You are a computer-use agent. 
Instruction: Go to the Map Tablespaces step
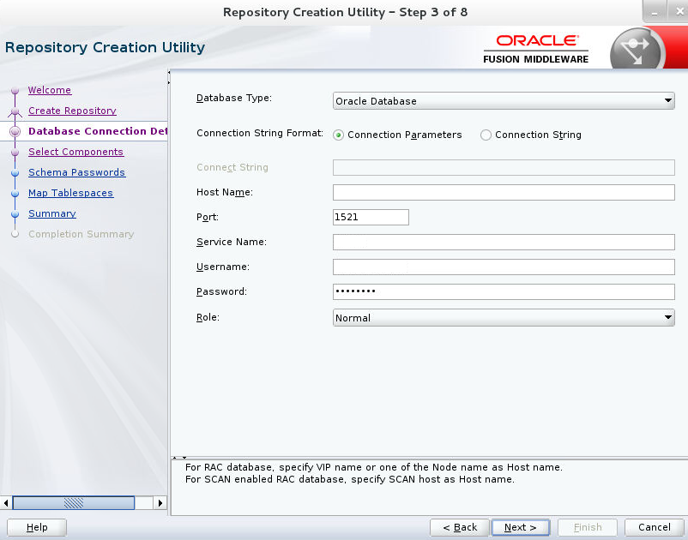tap(70, 193)
